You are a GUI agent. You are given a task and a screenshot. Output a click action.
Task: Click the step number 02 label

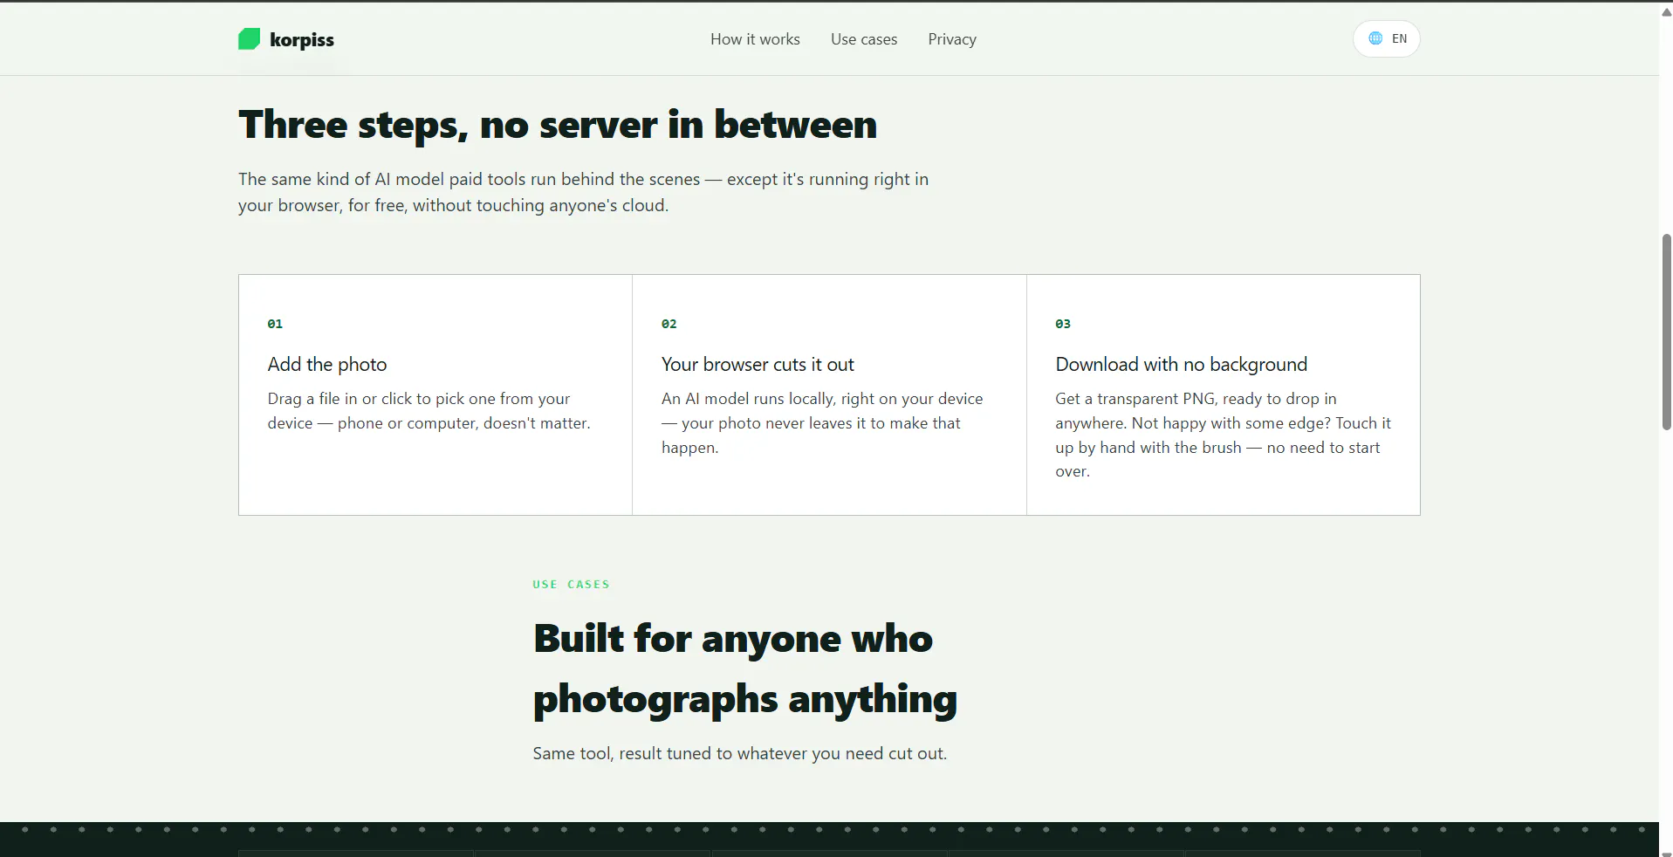coord(669,324)
